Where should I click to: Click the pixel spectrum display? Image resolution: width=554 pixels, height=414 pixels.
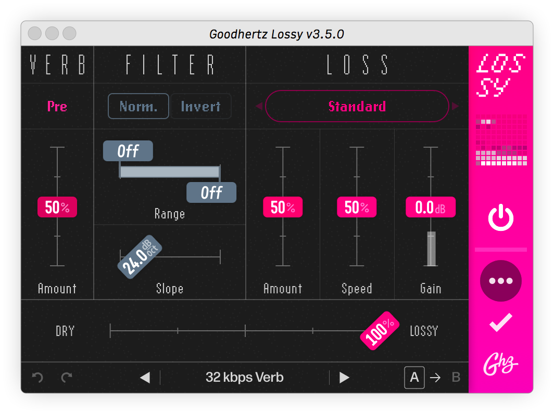[x=501, y=140]
